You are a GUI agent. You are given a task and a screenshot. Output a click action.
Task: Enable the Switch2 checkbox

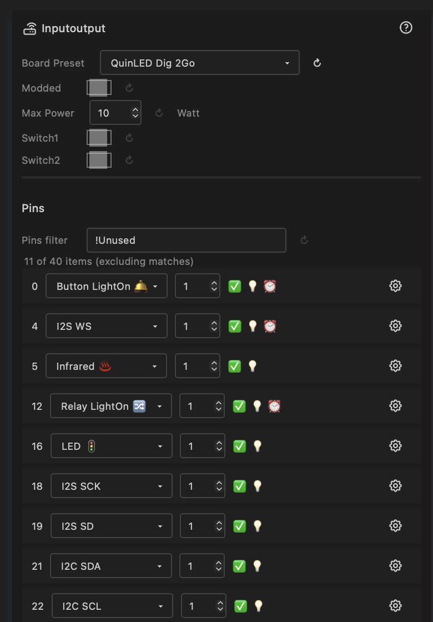click(99, 160)
